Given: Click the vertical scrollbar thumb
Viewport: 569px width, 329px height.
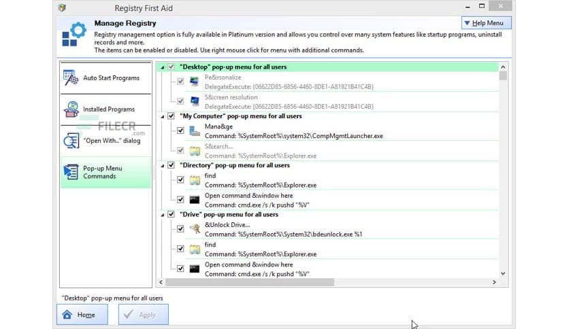Looking at the screenshot, I should pyautogui.click(x=503, y=75).
